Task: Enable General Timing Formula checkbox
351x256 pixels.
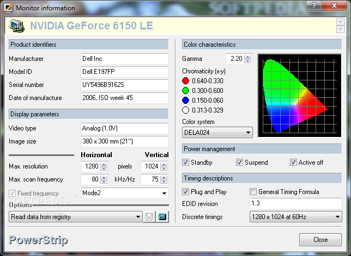Action: click(253, 191)
